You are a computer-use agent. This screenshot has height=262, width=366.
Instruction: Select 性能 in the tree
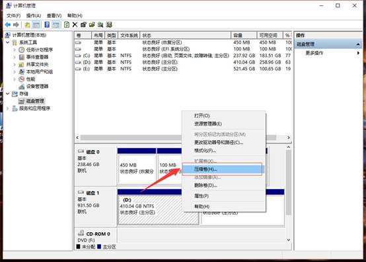[30, 79]
